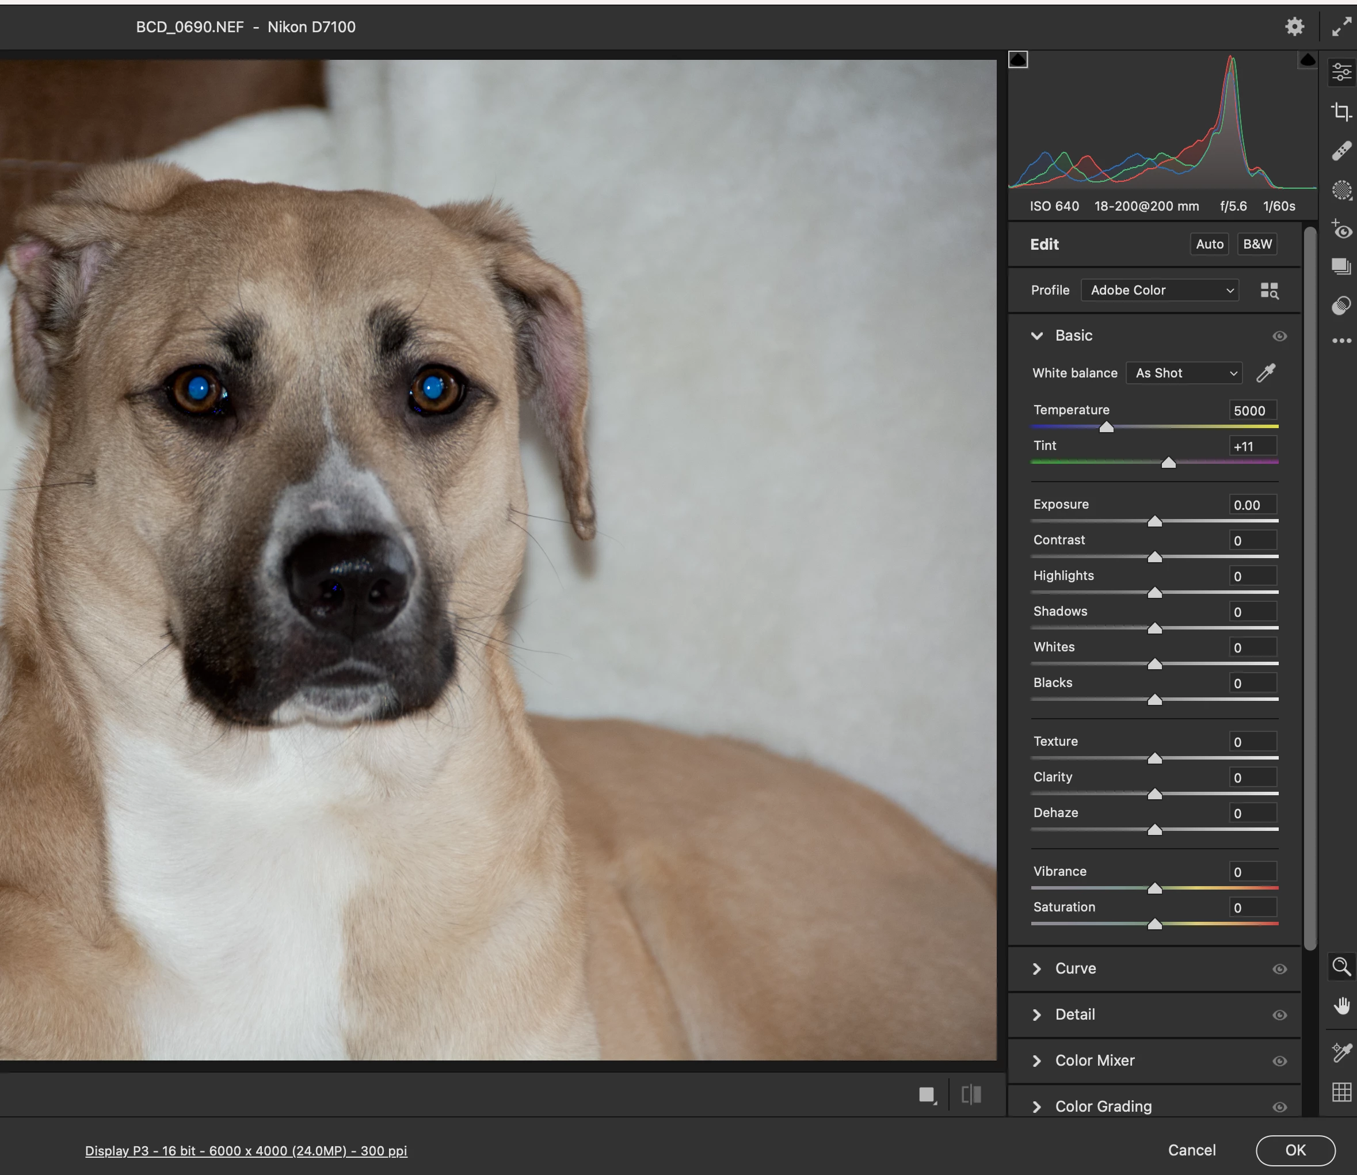The width and height of the screenshot is (1357, 1175).
Task: Open the Masking tool
Action: pyautogui.click(x=1341, y=190)
